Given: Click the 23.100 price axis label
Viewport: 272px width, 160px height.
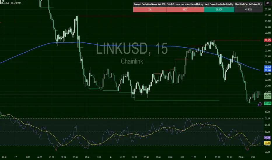Looking at the screenshot, I should (268, 15).
